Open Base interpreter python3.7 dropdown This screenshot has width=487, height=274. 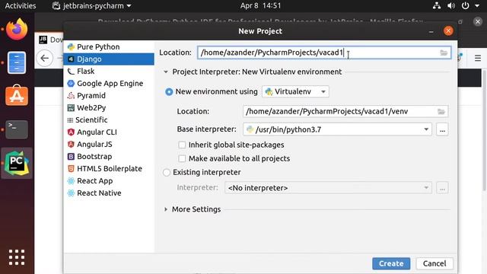click(337, 129)
